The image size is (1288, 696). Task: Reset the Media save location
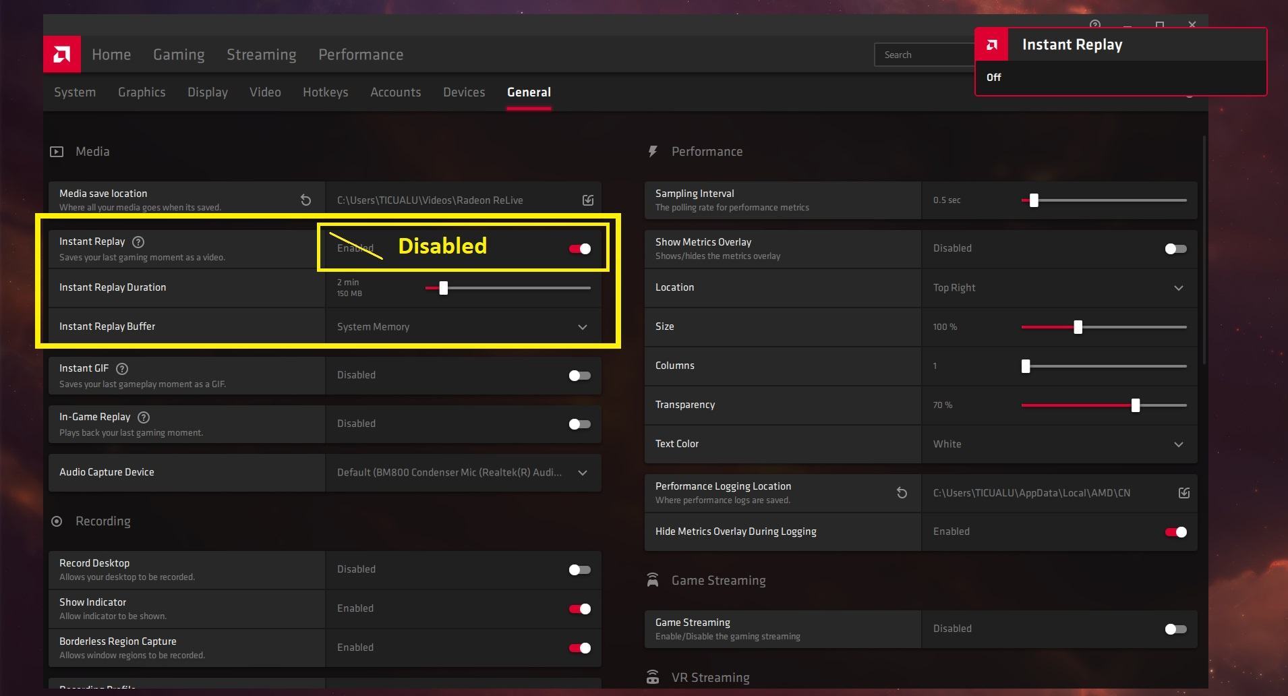click(305, 200)
